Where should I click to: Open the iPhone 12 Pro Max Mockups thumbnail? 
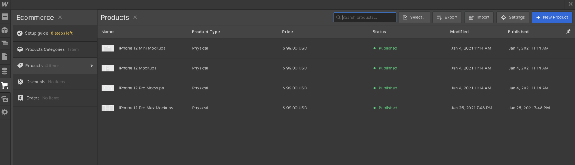pyautogui.click(x=107, y=108)
